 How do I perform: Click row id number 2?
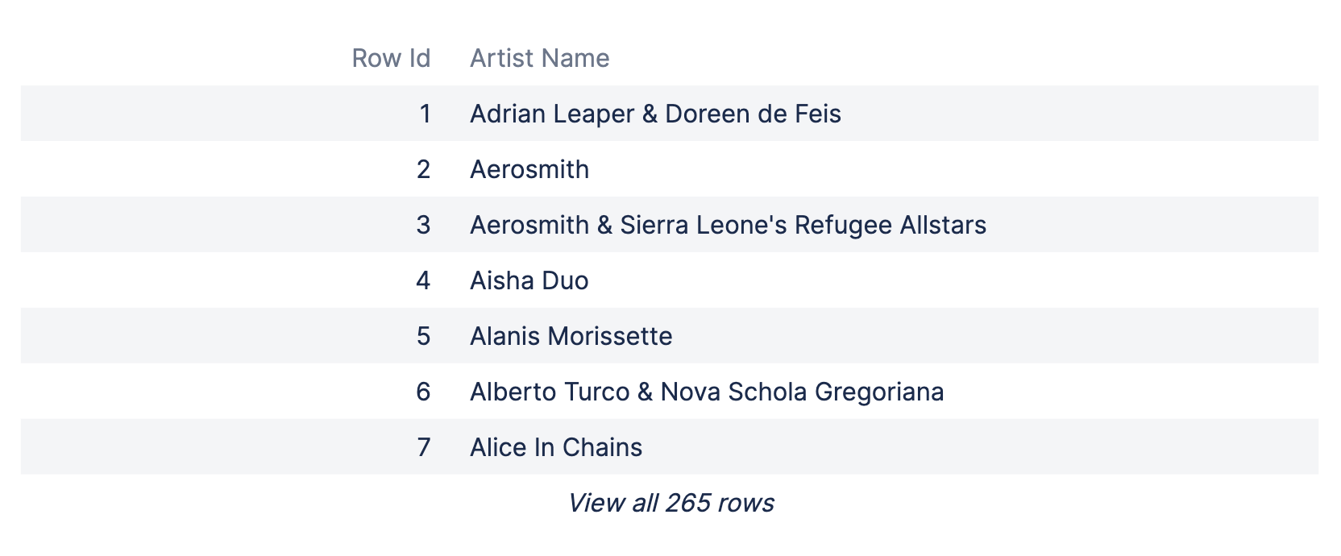(x=423, y=169)
